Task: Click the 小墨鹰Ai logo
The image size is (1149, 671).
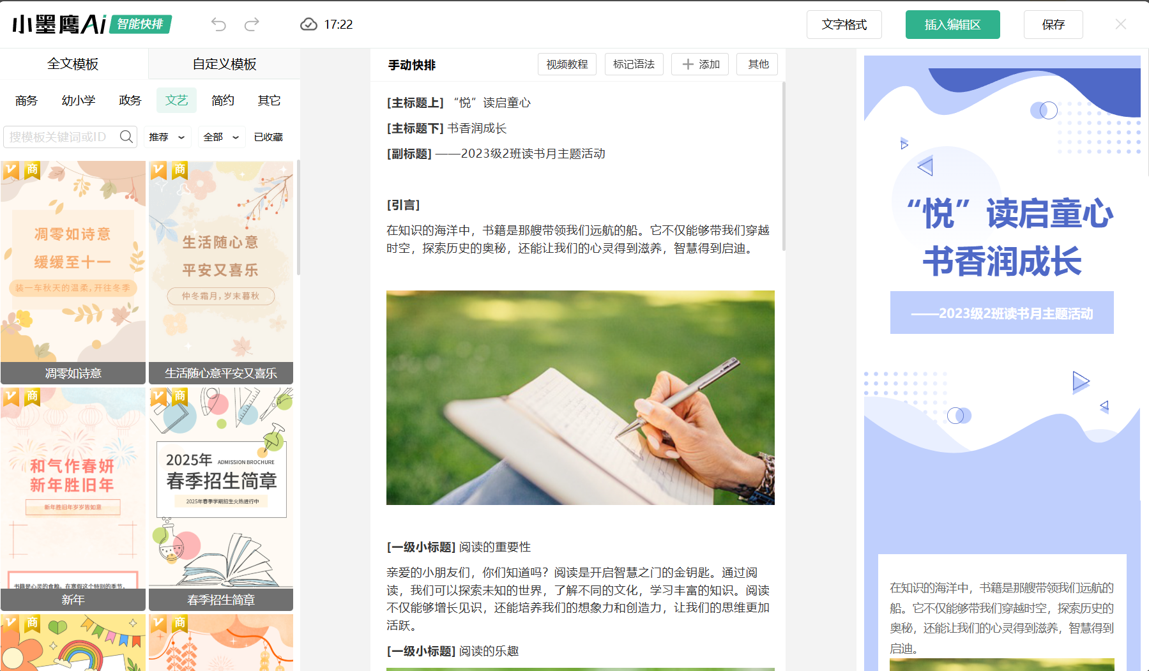Action: pos(59,24)
